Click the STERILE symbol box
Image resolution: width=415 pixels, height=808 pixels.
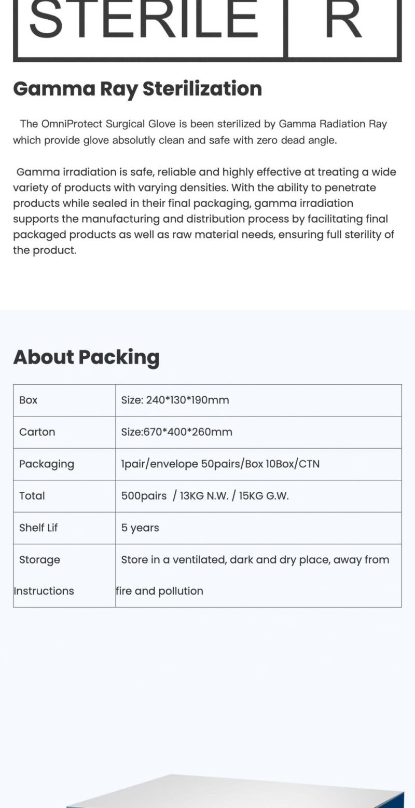(149, 30)
